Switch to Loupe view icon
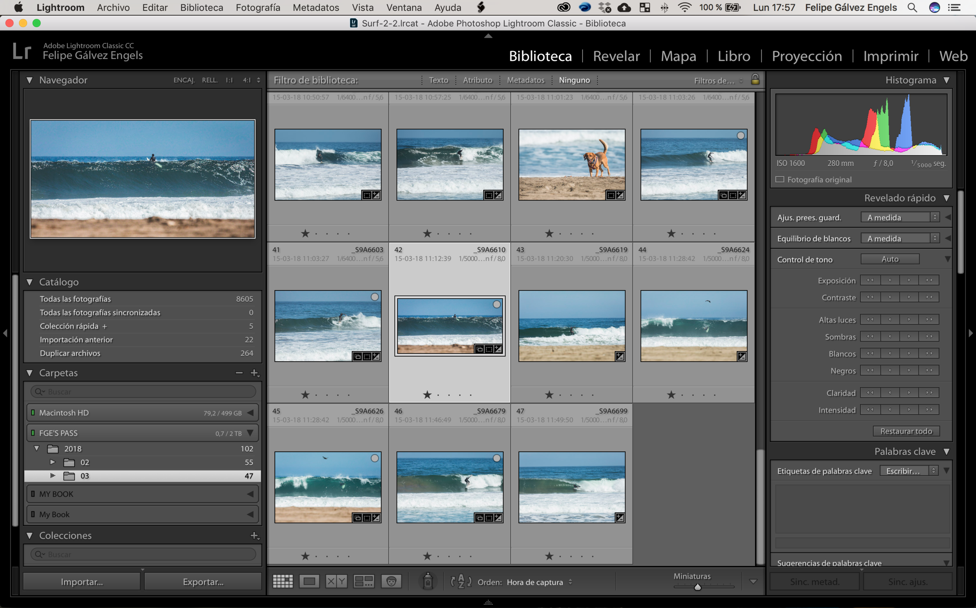The width and height of the screenshot is (976, 608). [x=309, y=581]
